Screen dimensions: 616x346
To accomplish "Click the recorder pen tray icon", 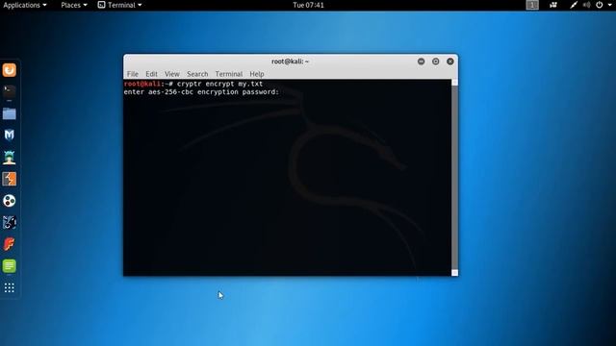I will point(574,5).
